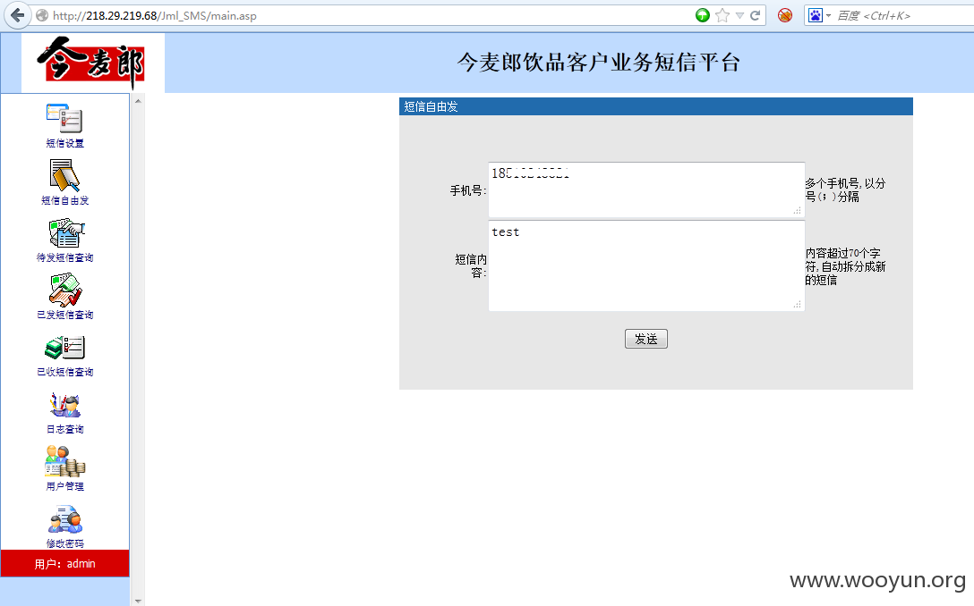This screenshot has width=974, height=606.
Task: Open the 短信设置 sidebar icon
Action: (64, 118)
